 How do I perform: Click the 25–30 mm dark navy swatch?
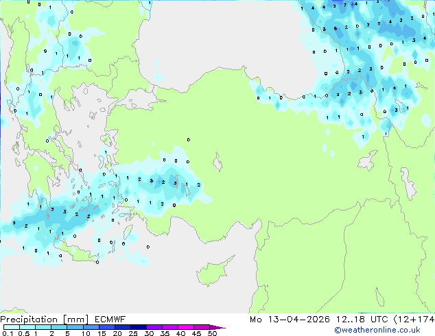click(138, 327)
